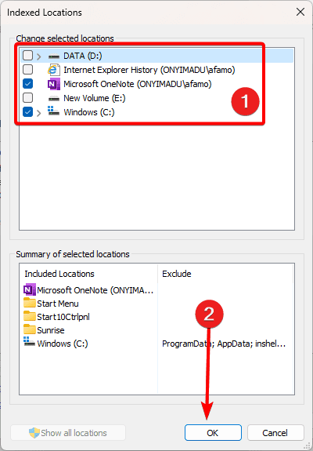Expand the DATA (D:) tree node

pos(39,56)
